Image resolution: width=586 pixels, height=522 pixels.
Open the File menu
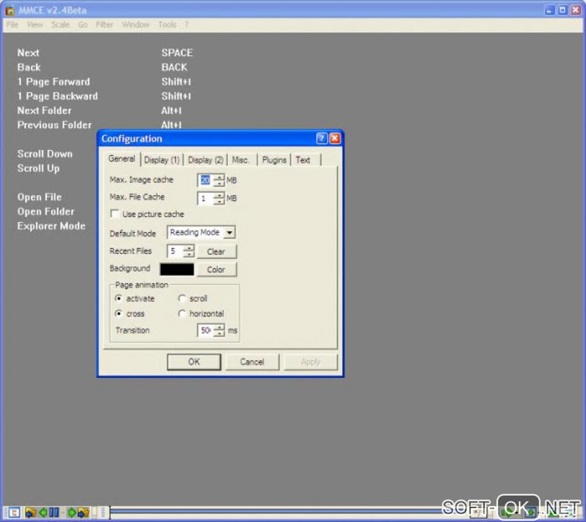12,25
